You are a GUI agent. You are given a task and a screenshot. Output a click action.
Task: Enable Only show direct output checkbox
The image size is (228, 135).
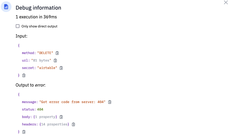pos(18,26)
